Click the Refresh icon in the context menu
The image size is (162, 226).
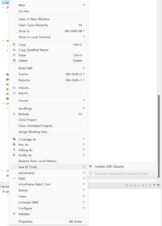click(14, 114)
